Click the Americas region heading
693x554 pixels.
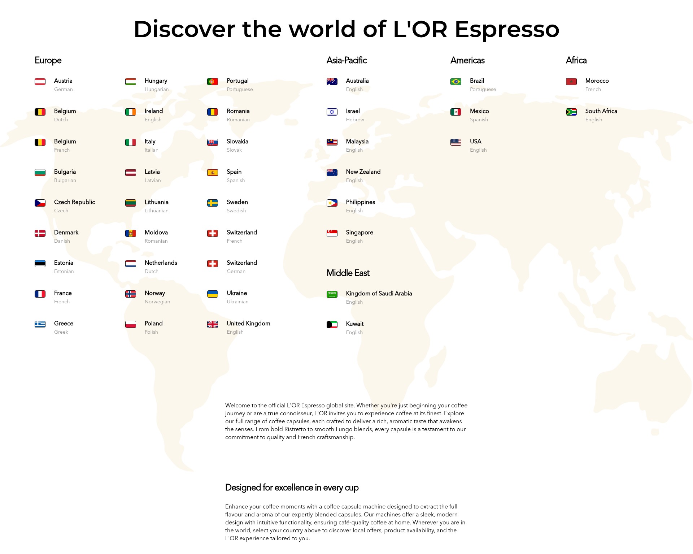point(467,60)
